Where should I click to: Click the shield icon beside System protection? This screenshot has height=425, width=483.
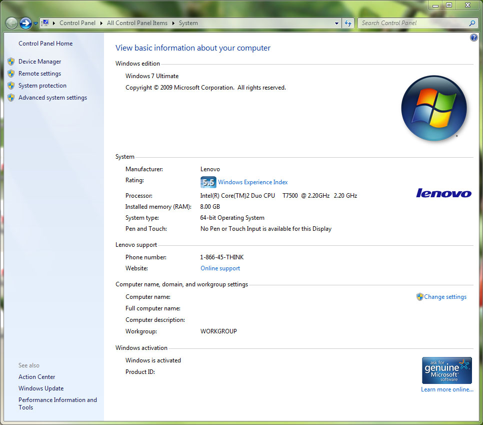click(x=11, y=86)
